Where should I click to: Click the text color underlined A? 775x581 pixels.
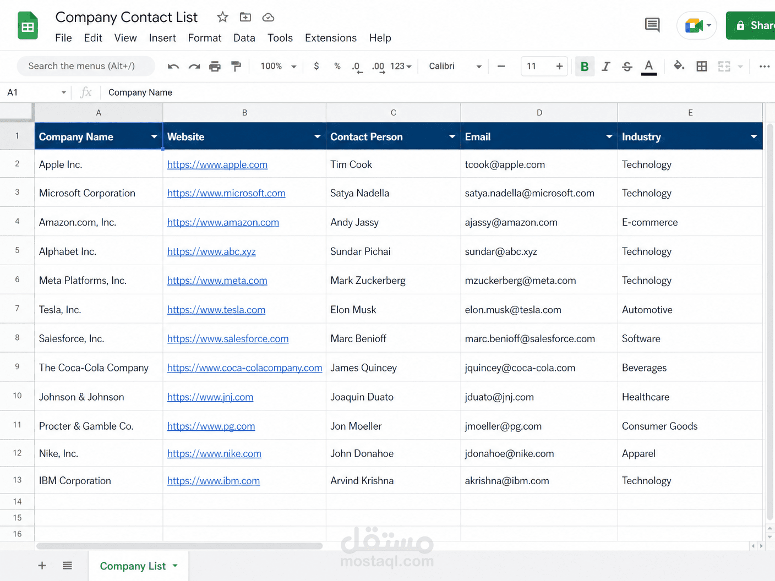tap(649, 67)
